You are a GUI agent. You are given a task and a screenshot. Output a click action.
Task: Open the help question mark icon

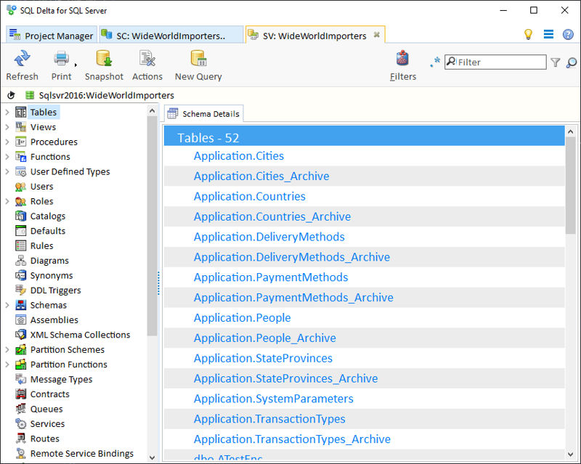click(567, 34)
